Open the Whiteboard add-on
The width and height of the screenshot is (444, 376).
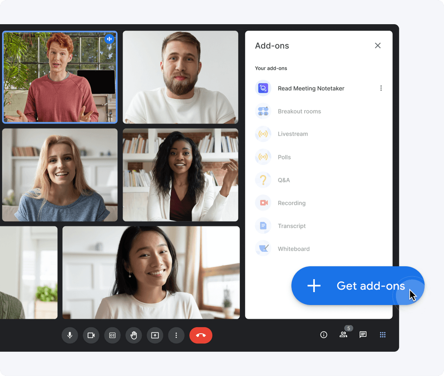tap(293, 249)
